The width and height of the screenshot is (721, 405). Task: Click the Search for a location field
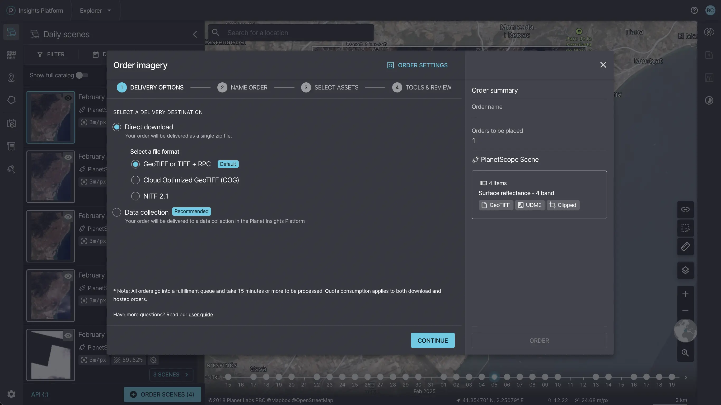pos(291,32)
